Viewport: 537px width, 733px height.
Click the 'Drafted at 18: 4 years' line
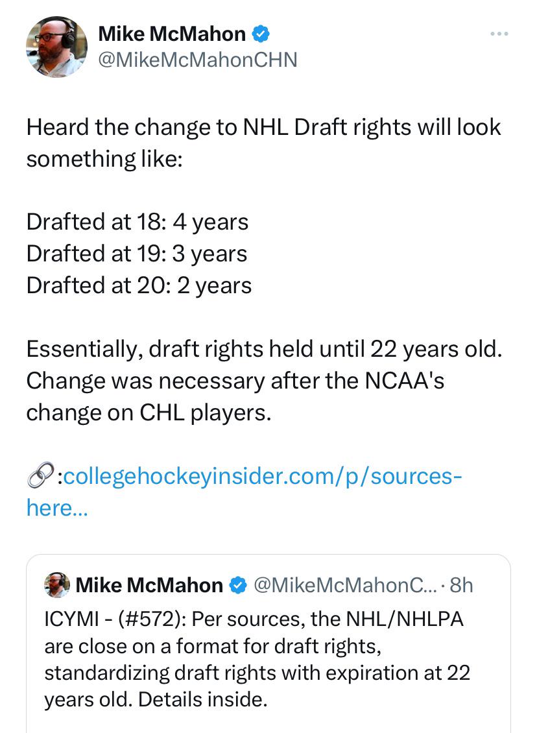point(137,222)
